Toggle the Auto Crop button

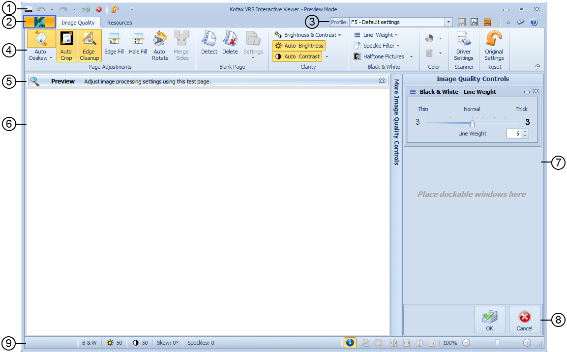coord(66,46)
